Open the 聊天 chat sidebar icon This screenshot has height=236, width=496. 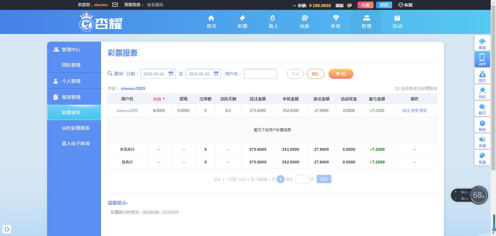pos(482,109)
